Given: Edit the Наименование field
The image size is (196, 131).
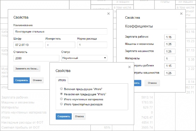Looking at the screenshot, I should click(60, 31).
